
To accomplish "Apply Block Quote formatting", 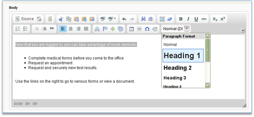I will (x=52, y=29).
